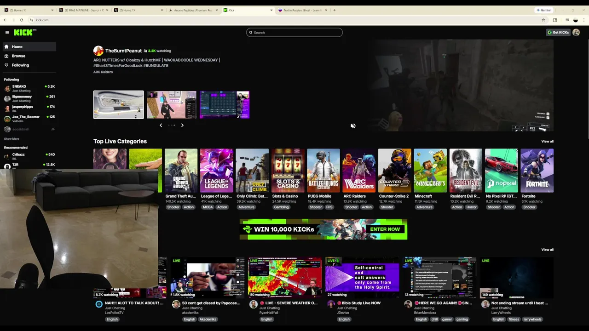Open Joe_The_Boomer channel in Following list

(x=29, y=119)
